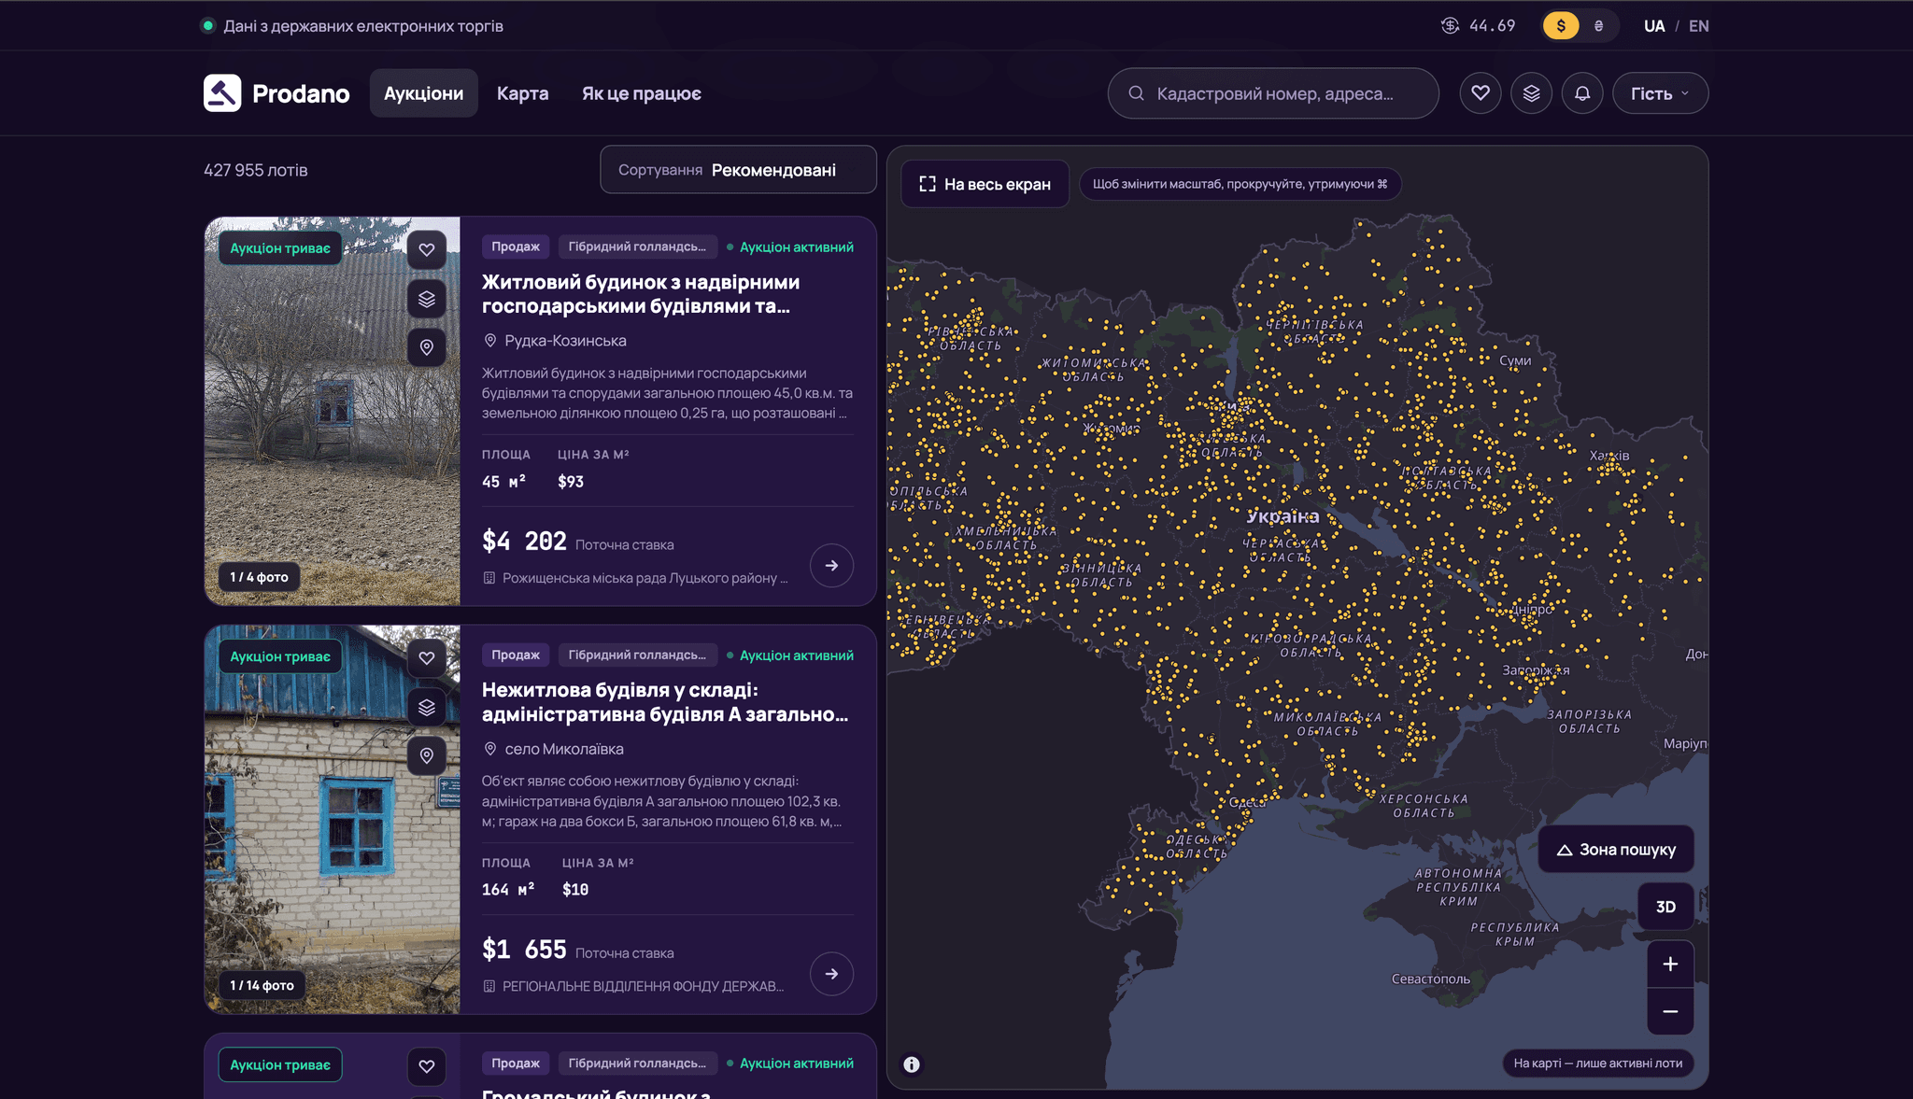The image size is (1913, 1099).
Task: Zoom out the map with minus button
Action: pos(1670,1012)
